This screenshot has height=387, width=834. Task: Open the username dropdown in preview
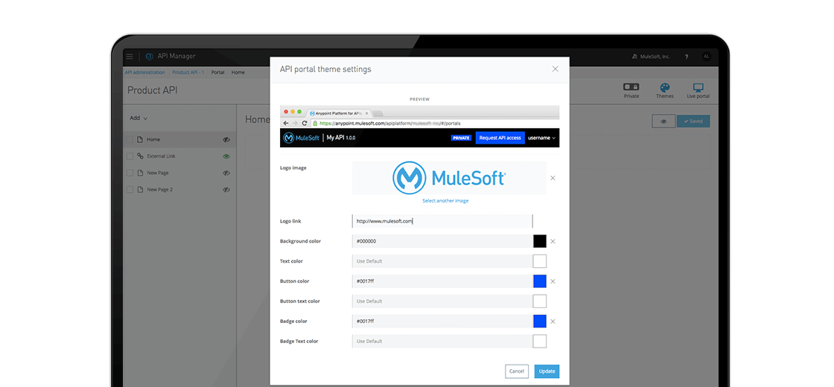point(541,138)
